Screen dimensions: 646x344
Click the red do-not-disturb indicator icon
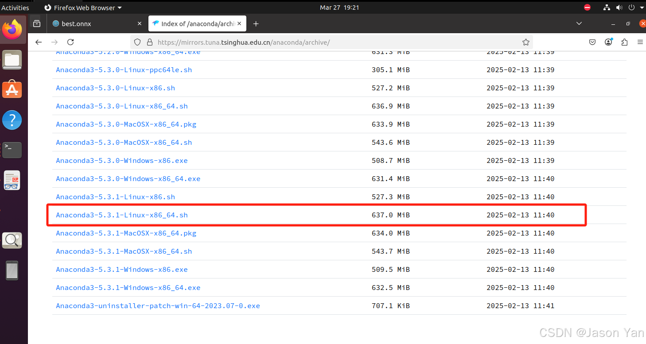[x=588, y=8]
